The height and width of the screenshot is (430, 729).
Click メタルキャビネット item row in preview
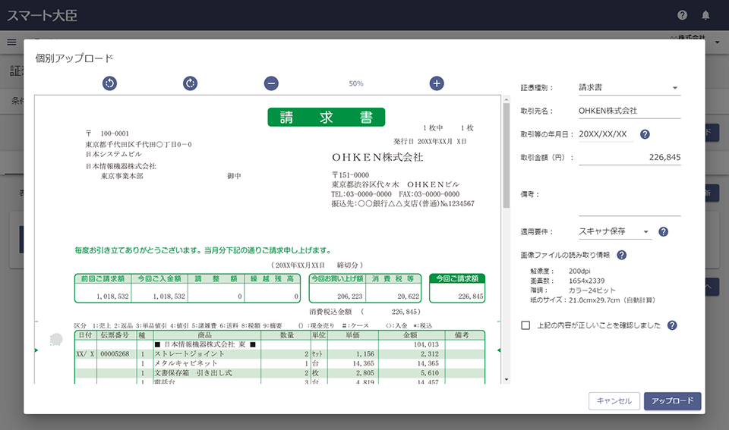tap(279, 363)
